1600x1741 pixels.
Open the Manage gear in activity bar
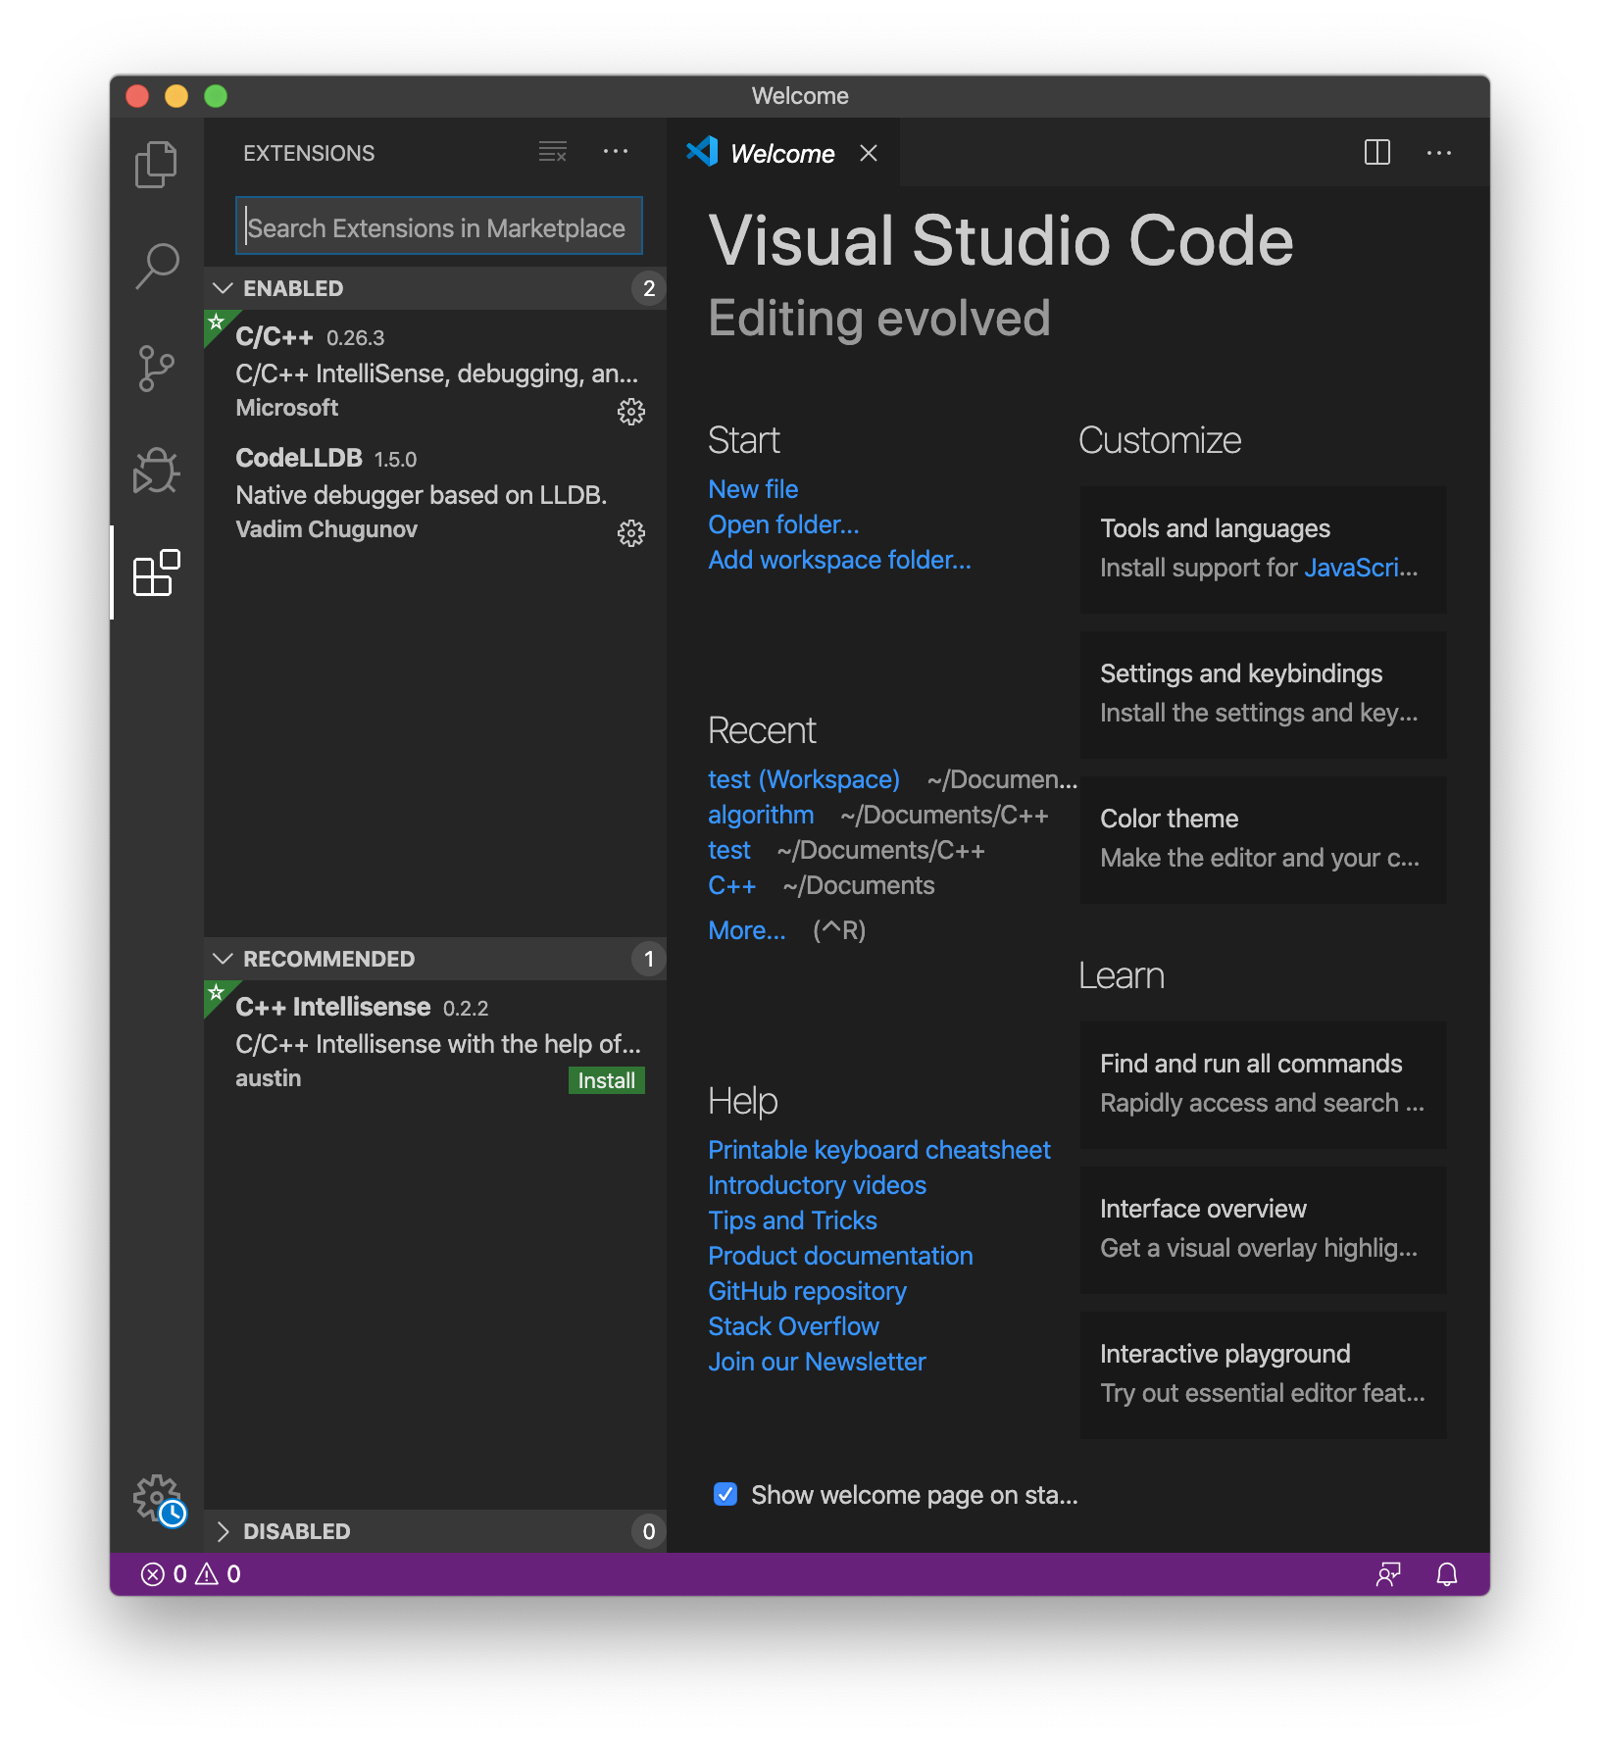(159, 1500)
